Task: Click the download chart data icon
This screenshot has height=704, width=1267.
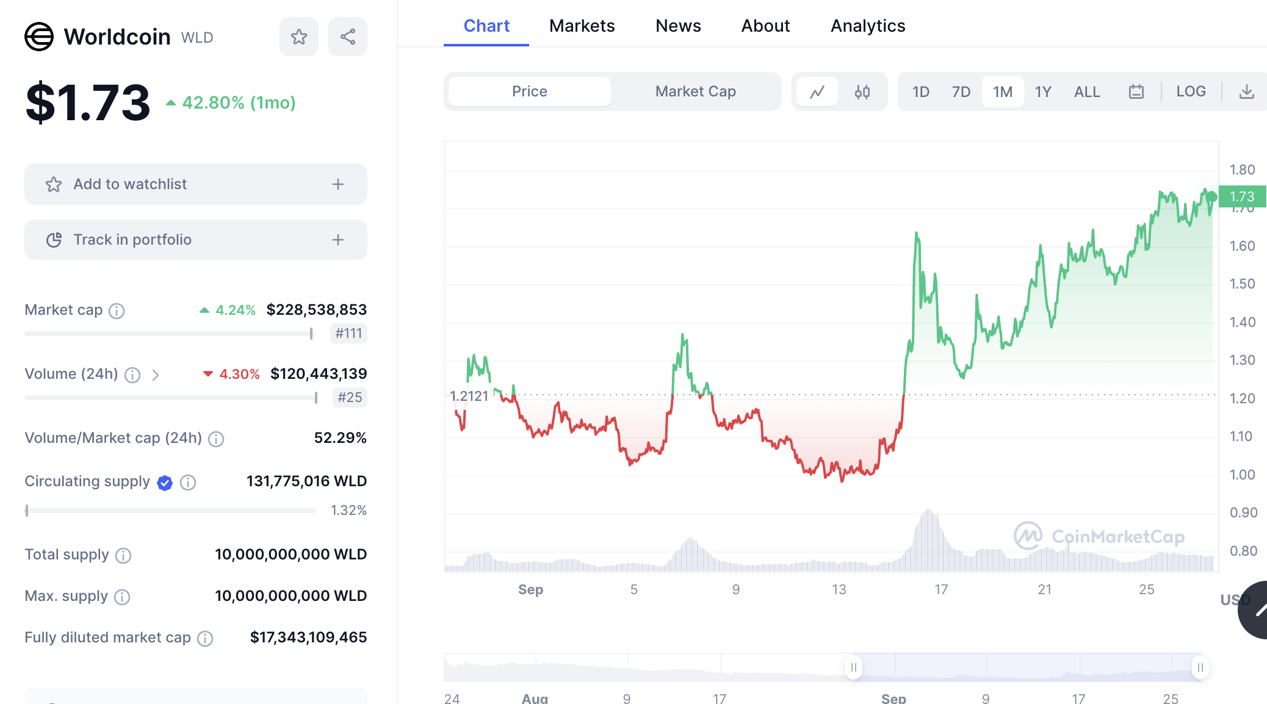Action: coord(1247,92)
